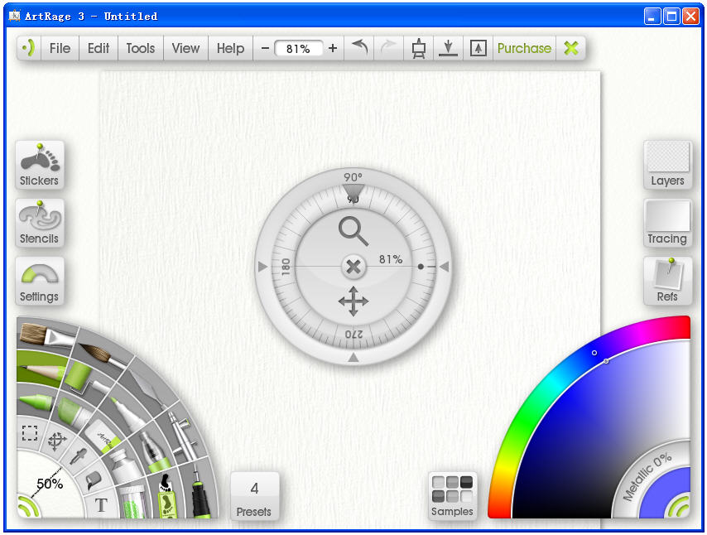Collapse the tool picker via the green corner arcs
This screenshot has width=707, height=535.
pyautogui.click(x=26, y=508)
